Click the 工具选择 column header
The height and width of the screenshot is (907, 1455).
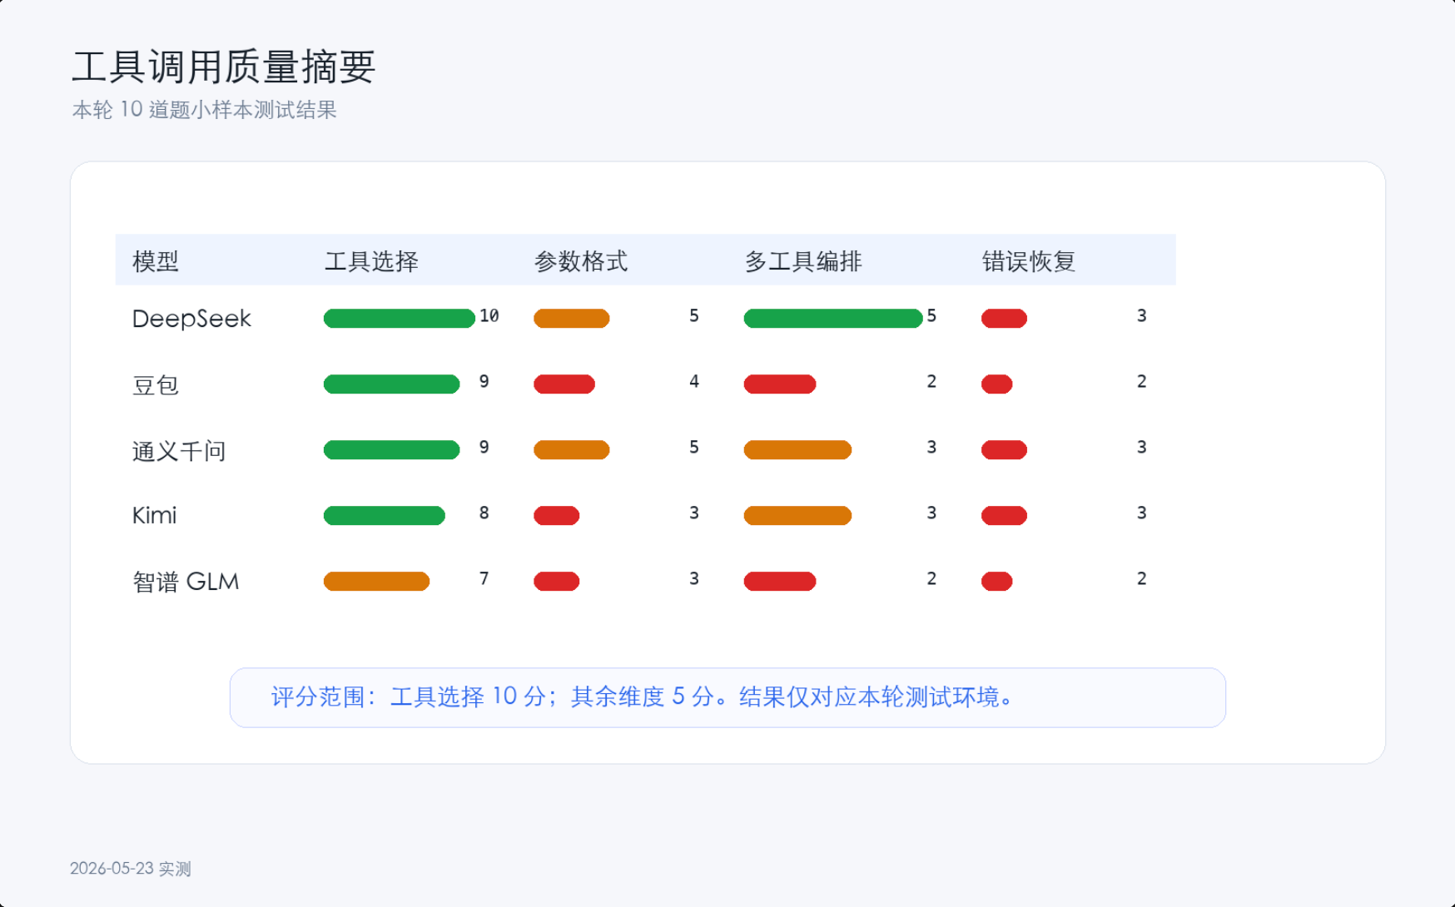(x=371, y=261)
